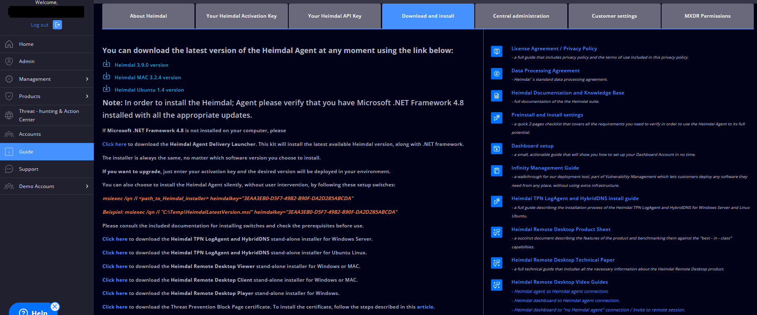
Task: Click here for TPN LogAgent Windows Server installer
Action: (x=115, y=239)
